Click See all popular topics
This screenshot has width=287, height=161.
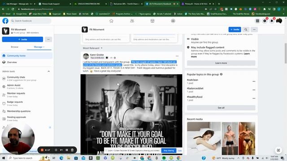coord(221,108)
